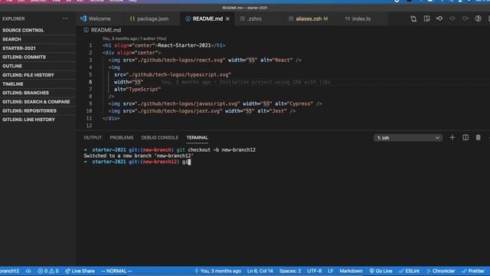Click the branch name in status bar
Screen dimensions: 490x276
tap(10, 271)
